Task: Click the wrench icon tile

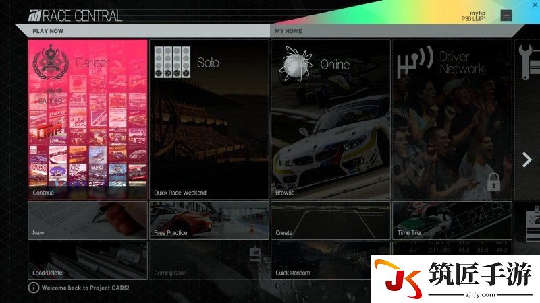Action: click(527, 120)
